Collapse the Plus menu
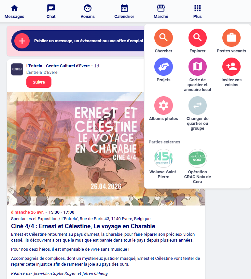The height and width of the screenshot is (279, 251). pos(197,11)
